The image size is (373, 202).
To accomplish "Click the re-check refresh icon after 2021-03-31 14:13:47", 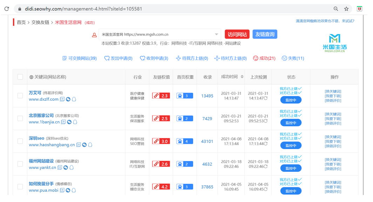I will pos(266,98).
